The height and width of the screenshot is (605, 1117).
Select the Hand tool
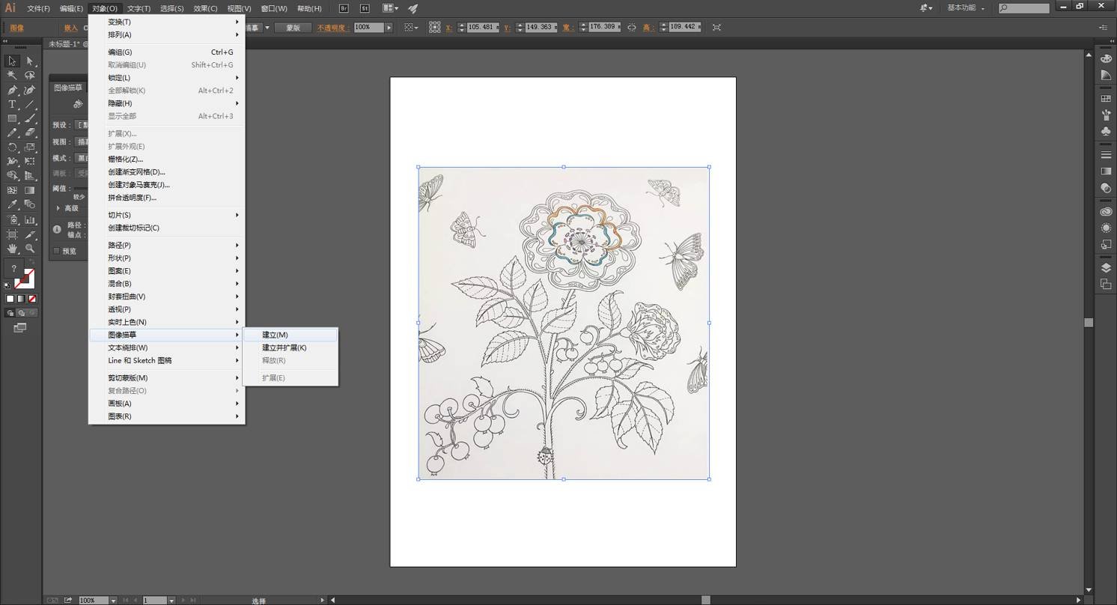pos(12,248)
